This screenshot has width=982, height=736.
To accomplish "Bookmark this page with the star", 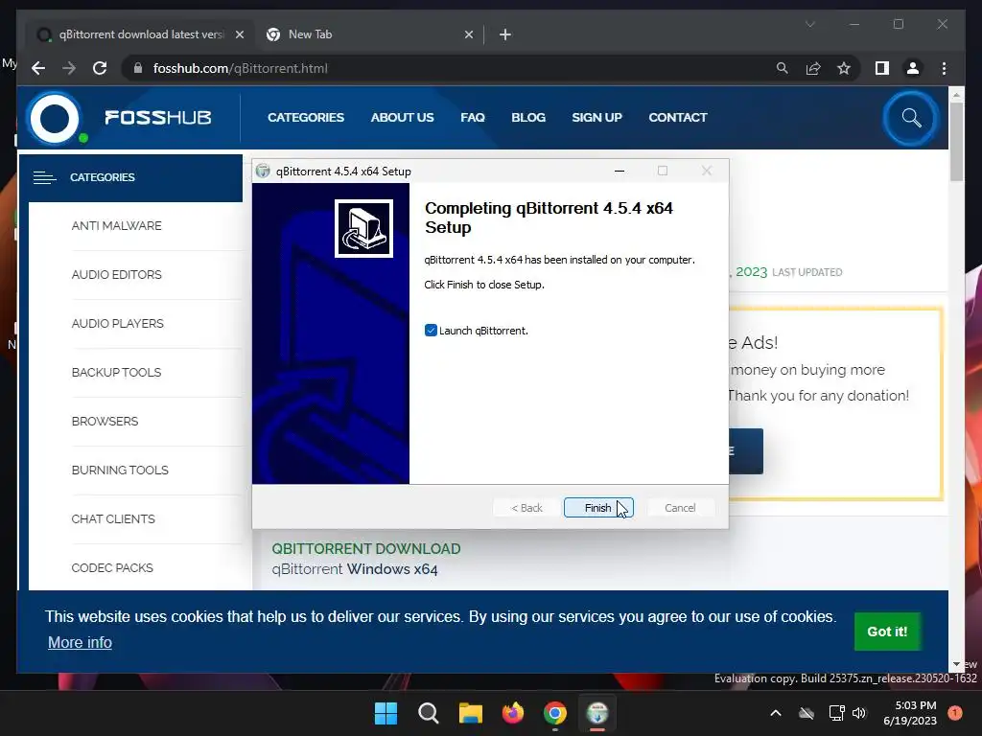I will pyautogui.click(x=844, y=68).
